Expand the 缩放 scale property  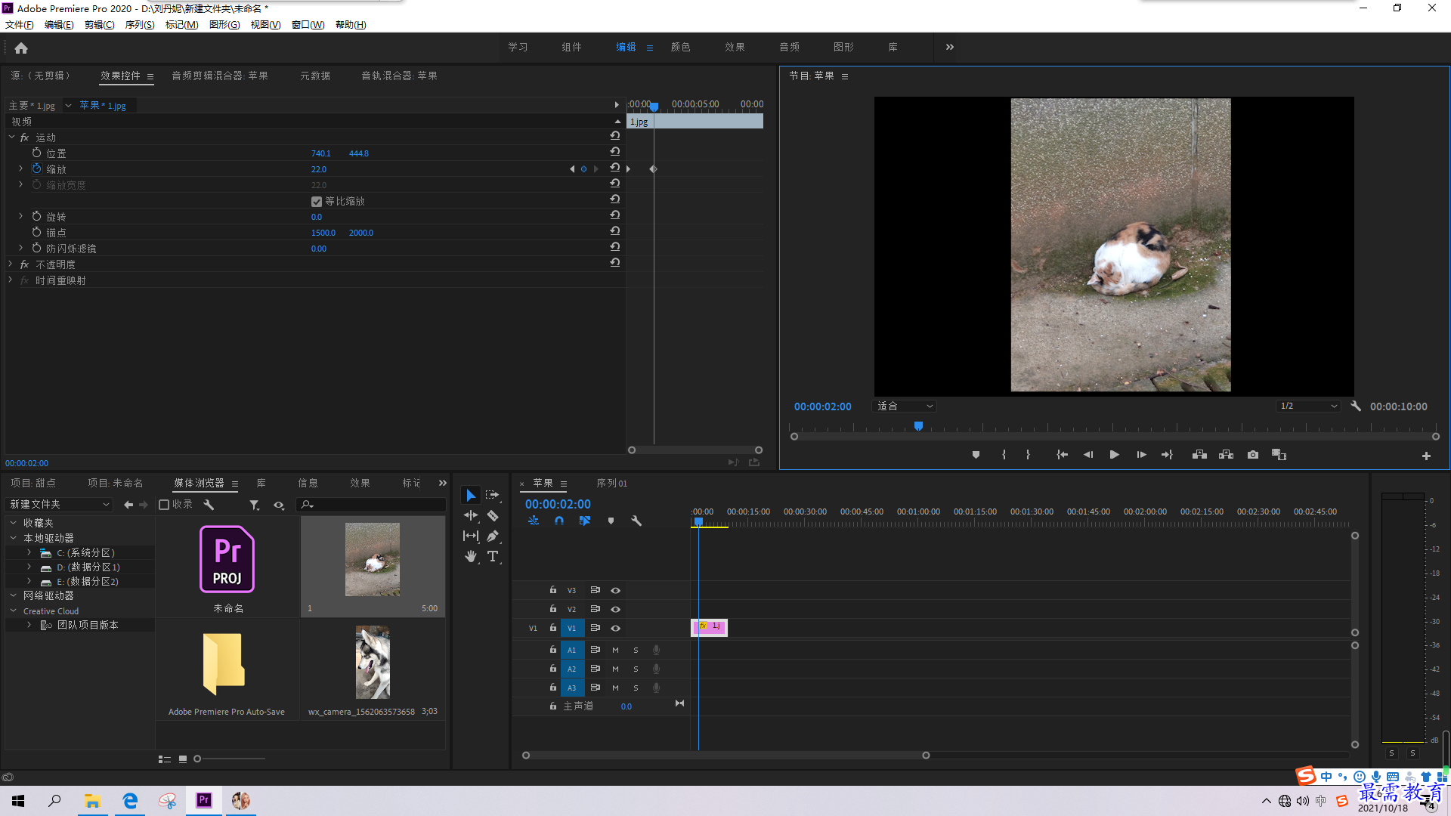20,168
